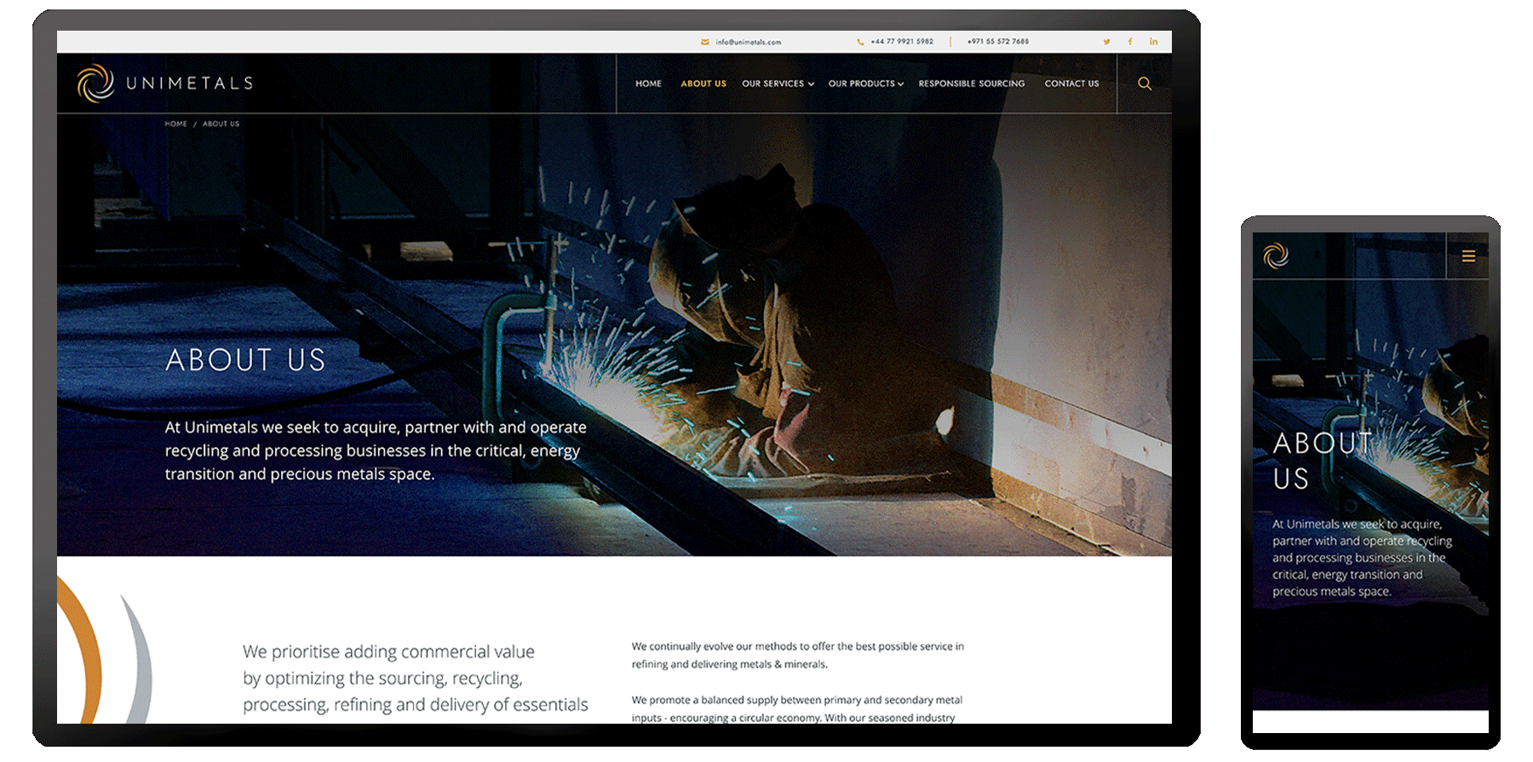Open the LinkedIn social icon
The height and width of the screenshot is (762, 1533).
1153,42
